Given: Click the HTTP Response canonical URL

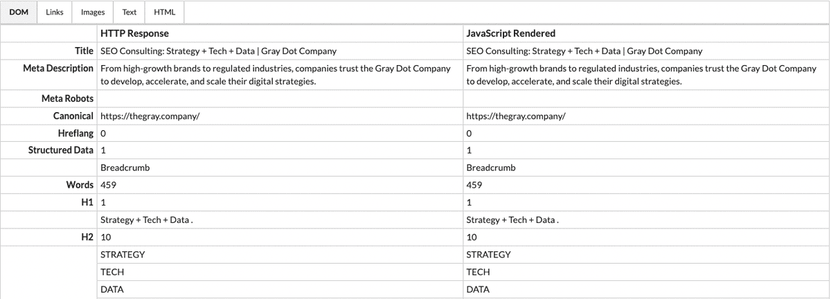Looking at the screenshot, I should coord(150,116).
